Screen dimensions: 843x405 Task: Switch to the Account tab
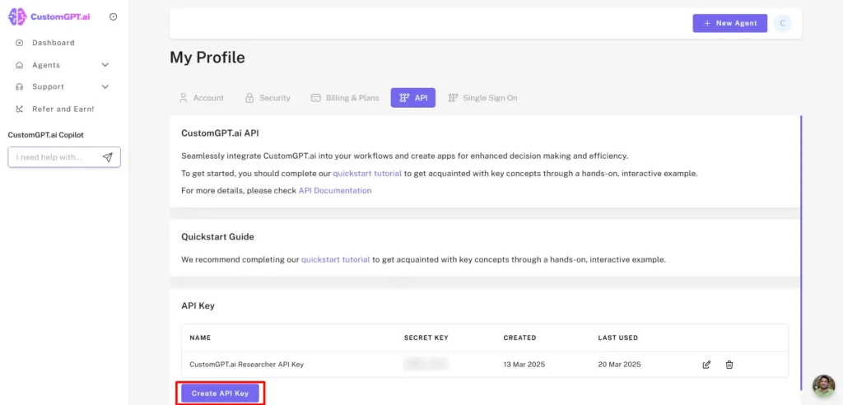[201, 98]
